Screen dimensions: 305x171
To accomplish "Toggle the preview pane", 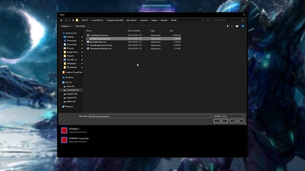I will coord(237,26).
